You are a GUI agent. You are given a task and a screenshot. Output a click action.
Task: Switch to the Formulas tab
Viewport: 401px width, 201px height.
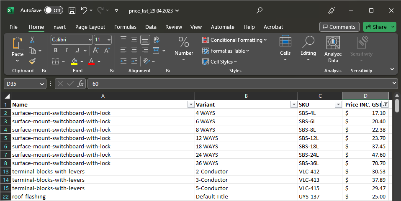125,27
